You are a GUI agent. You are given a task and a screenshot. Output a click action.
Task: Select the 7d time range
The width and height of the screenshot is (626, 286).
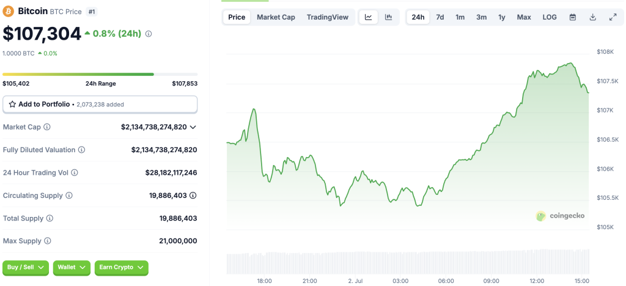click(440, 17)
